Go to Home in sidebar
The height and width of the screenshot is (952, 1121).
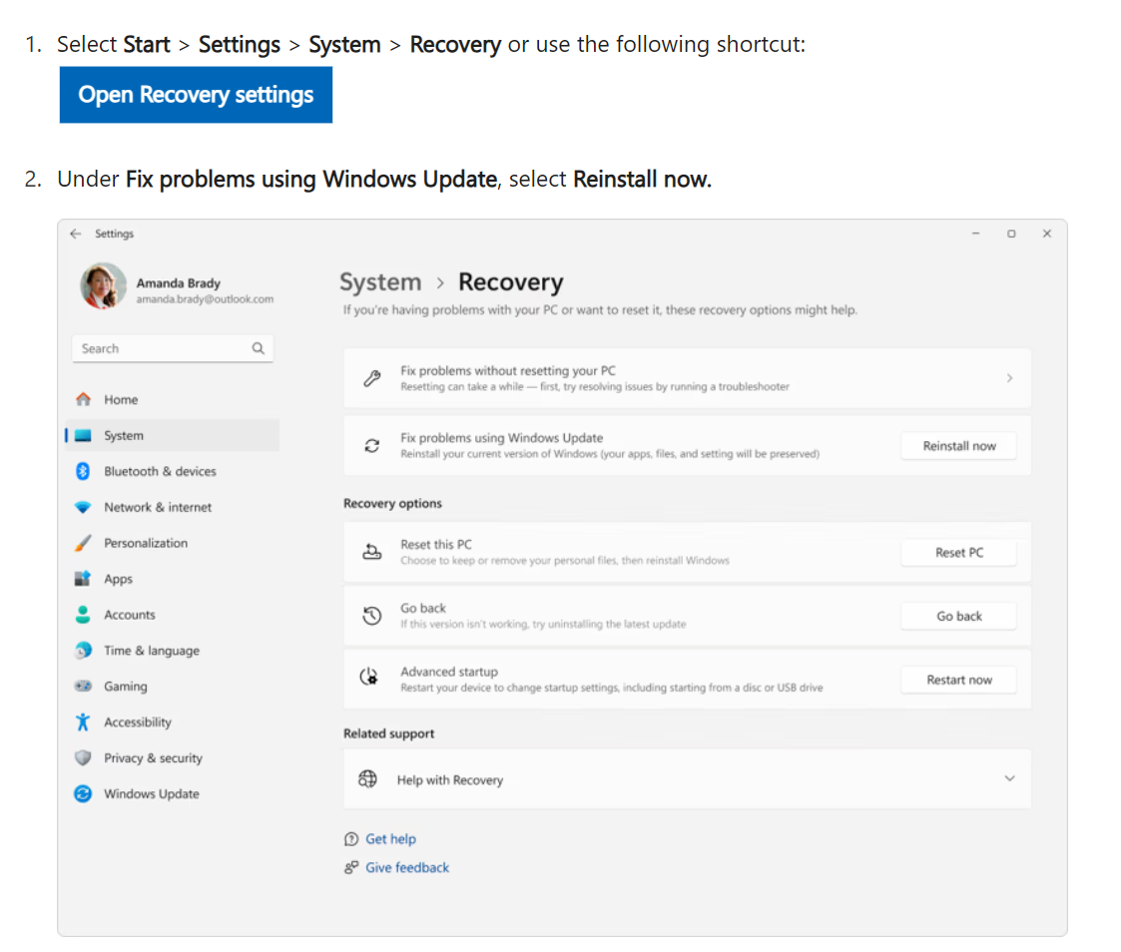coord(173,399)
